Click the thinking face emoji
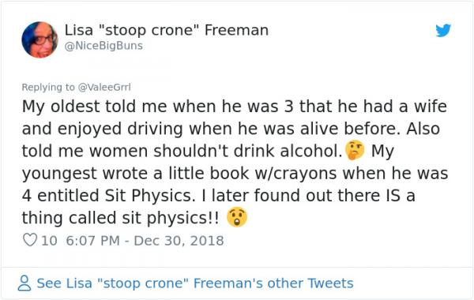This screenshot has width=474, height=300. (x=355, y=150)
